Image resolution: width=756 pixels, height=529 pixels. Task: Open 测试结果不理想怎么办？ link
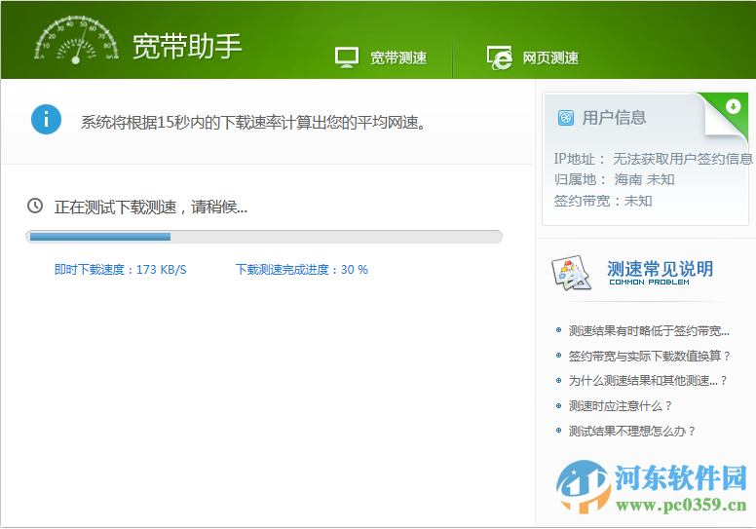point(631,432)
